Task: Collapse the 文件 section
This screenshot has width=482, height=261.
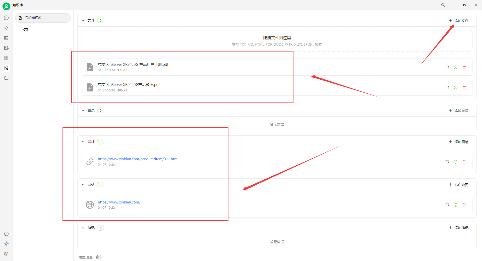Action: [83, 20]
